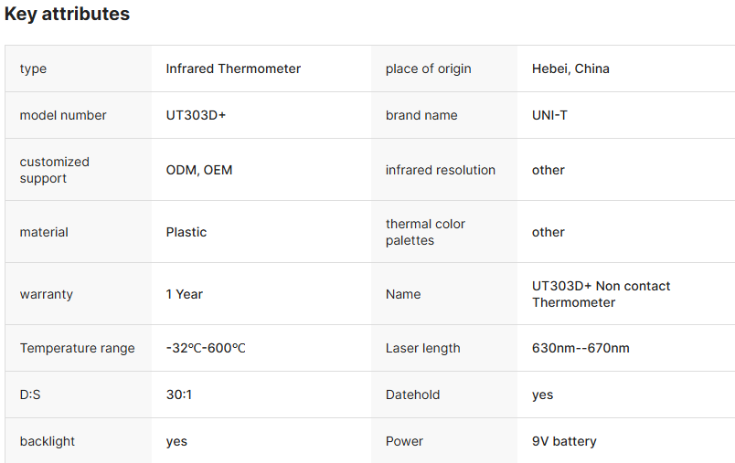Image resolution: width=735 pixels, height=463 pixels.
Task: Click the Laser length label
Action: point(423,348)
